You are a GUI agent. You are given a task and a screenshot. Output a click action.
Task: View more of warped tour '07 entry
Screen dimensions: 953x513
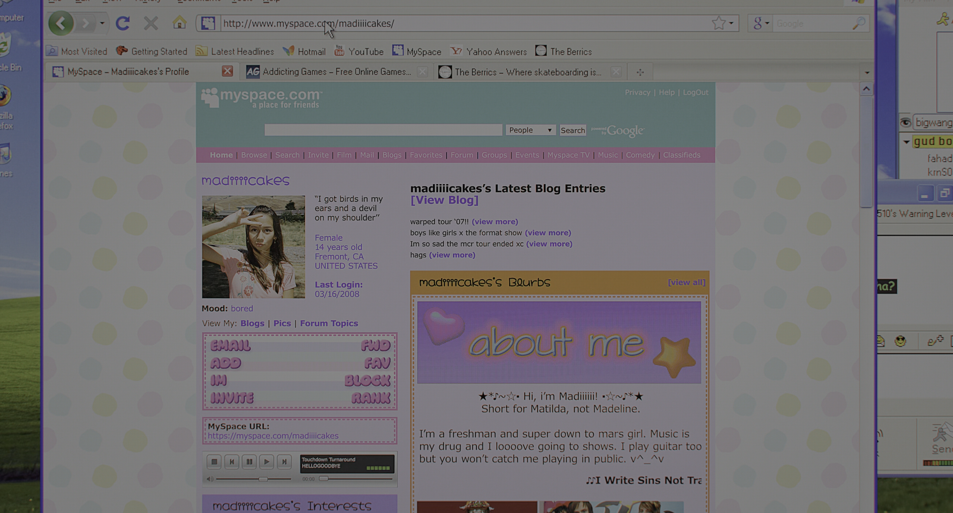[x=495, y=222]
